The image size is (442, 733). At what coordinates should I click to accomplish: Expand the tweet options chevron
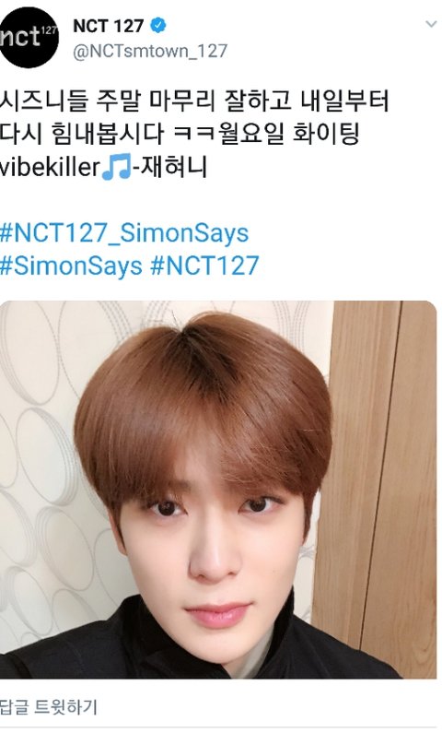coord(431,24)
